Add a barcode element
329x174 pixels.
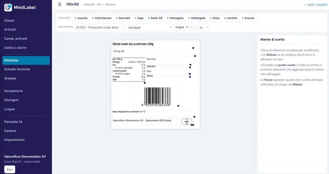click(x=123, y=18)
